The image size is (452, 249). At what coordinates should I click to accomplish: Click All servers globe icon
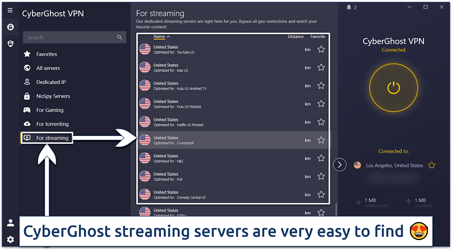(x=27, y=68)
